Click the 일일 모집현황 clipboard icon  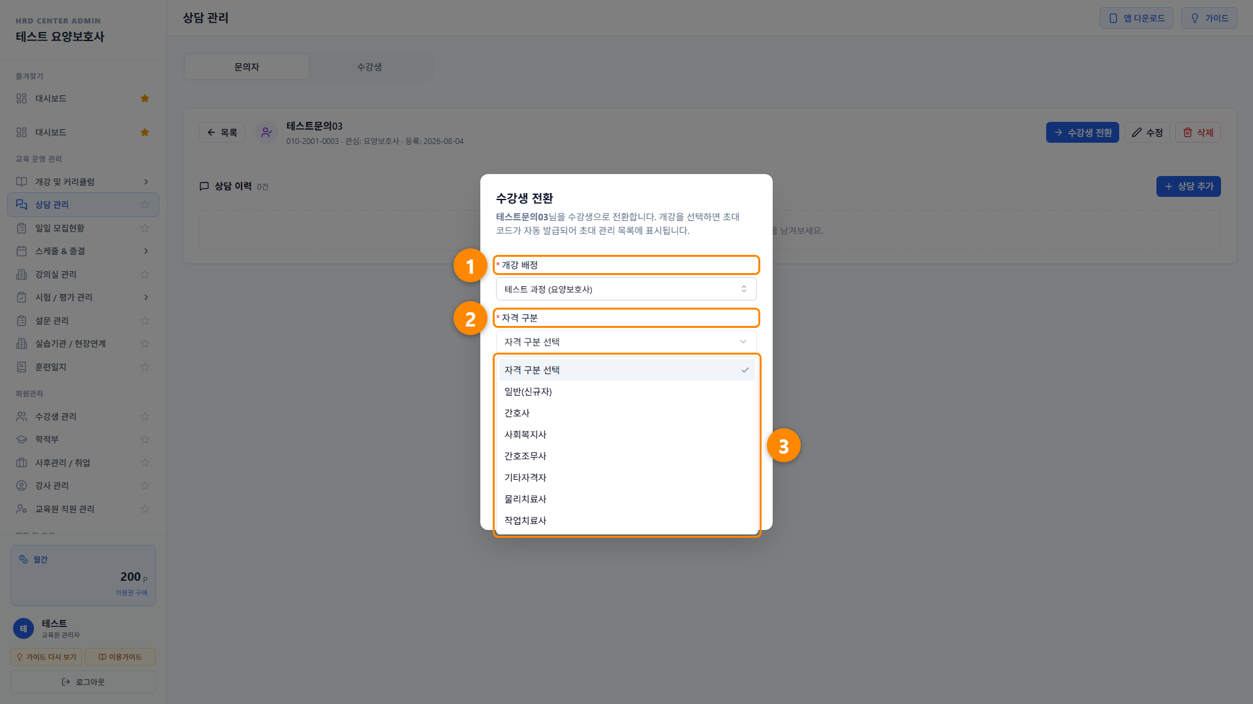22,228
